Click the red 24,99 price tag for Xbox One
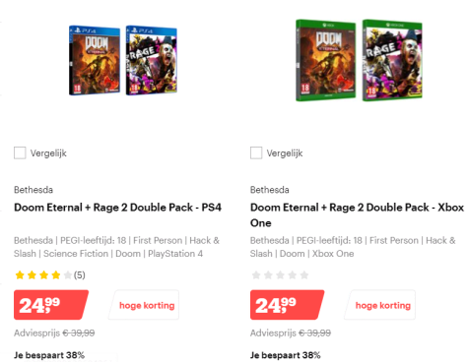 (287, 305)
